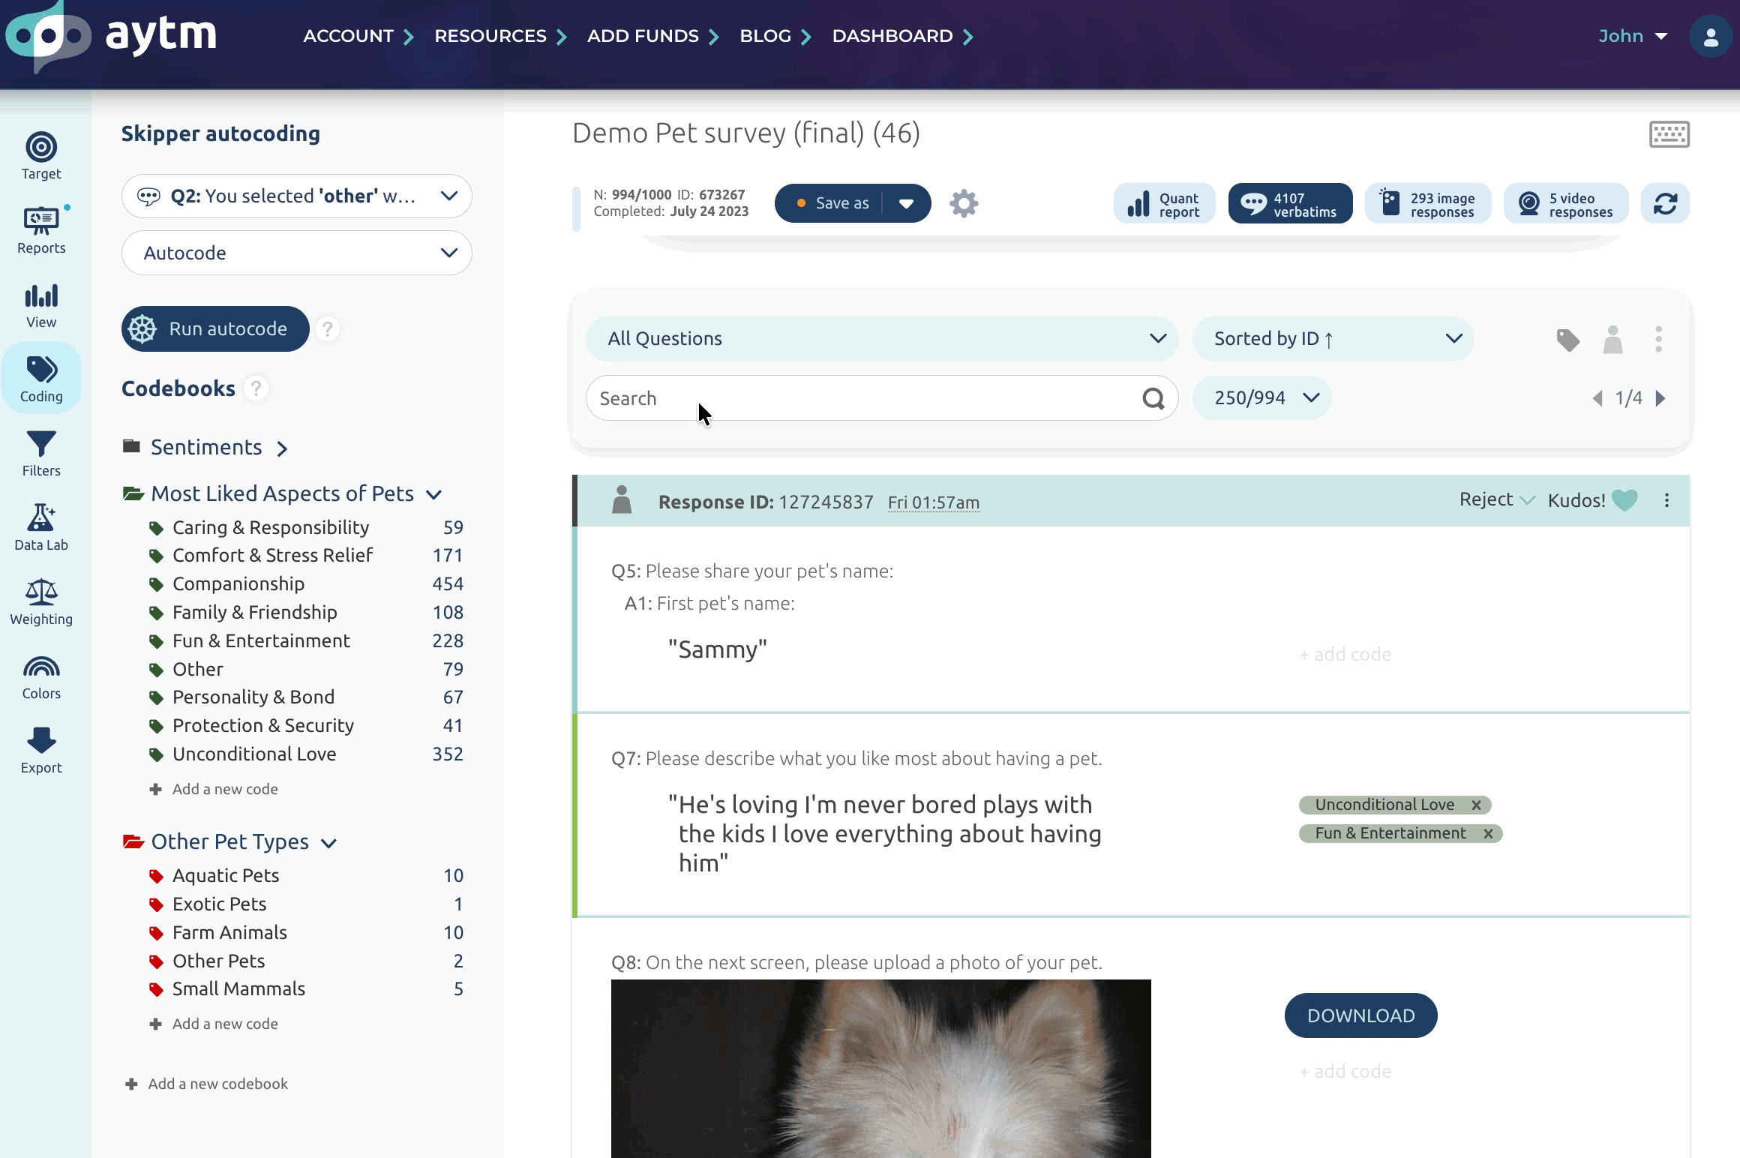This screenshot has width=1740, height=1158.
Task: Click the user avatar icon
Action: click(x=1711, y=37)
